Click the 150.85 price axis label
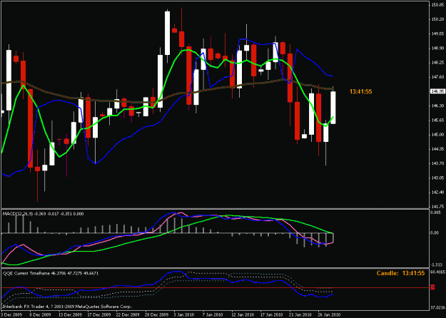 click(437, 4)
